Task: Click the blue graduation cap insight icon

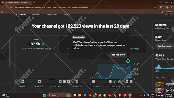Action: click(x=128, y=61)
